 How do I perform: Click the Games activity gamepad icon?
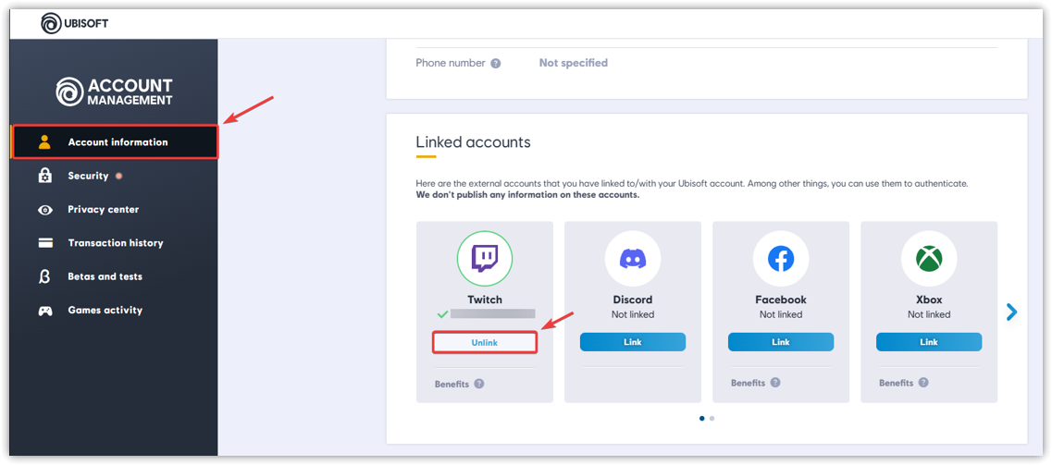pyautogui.click(x=45, y=311)
